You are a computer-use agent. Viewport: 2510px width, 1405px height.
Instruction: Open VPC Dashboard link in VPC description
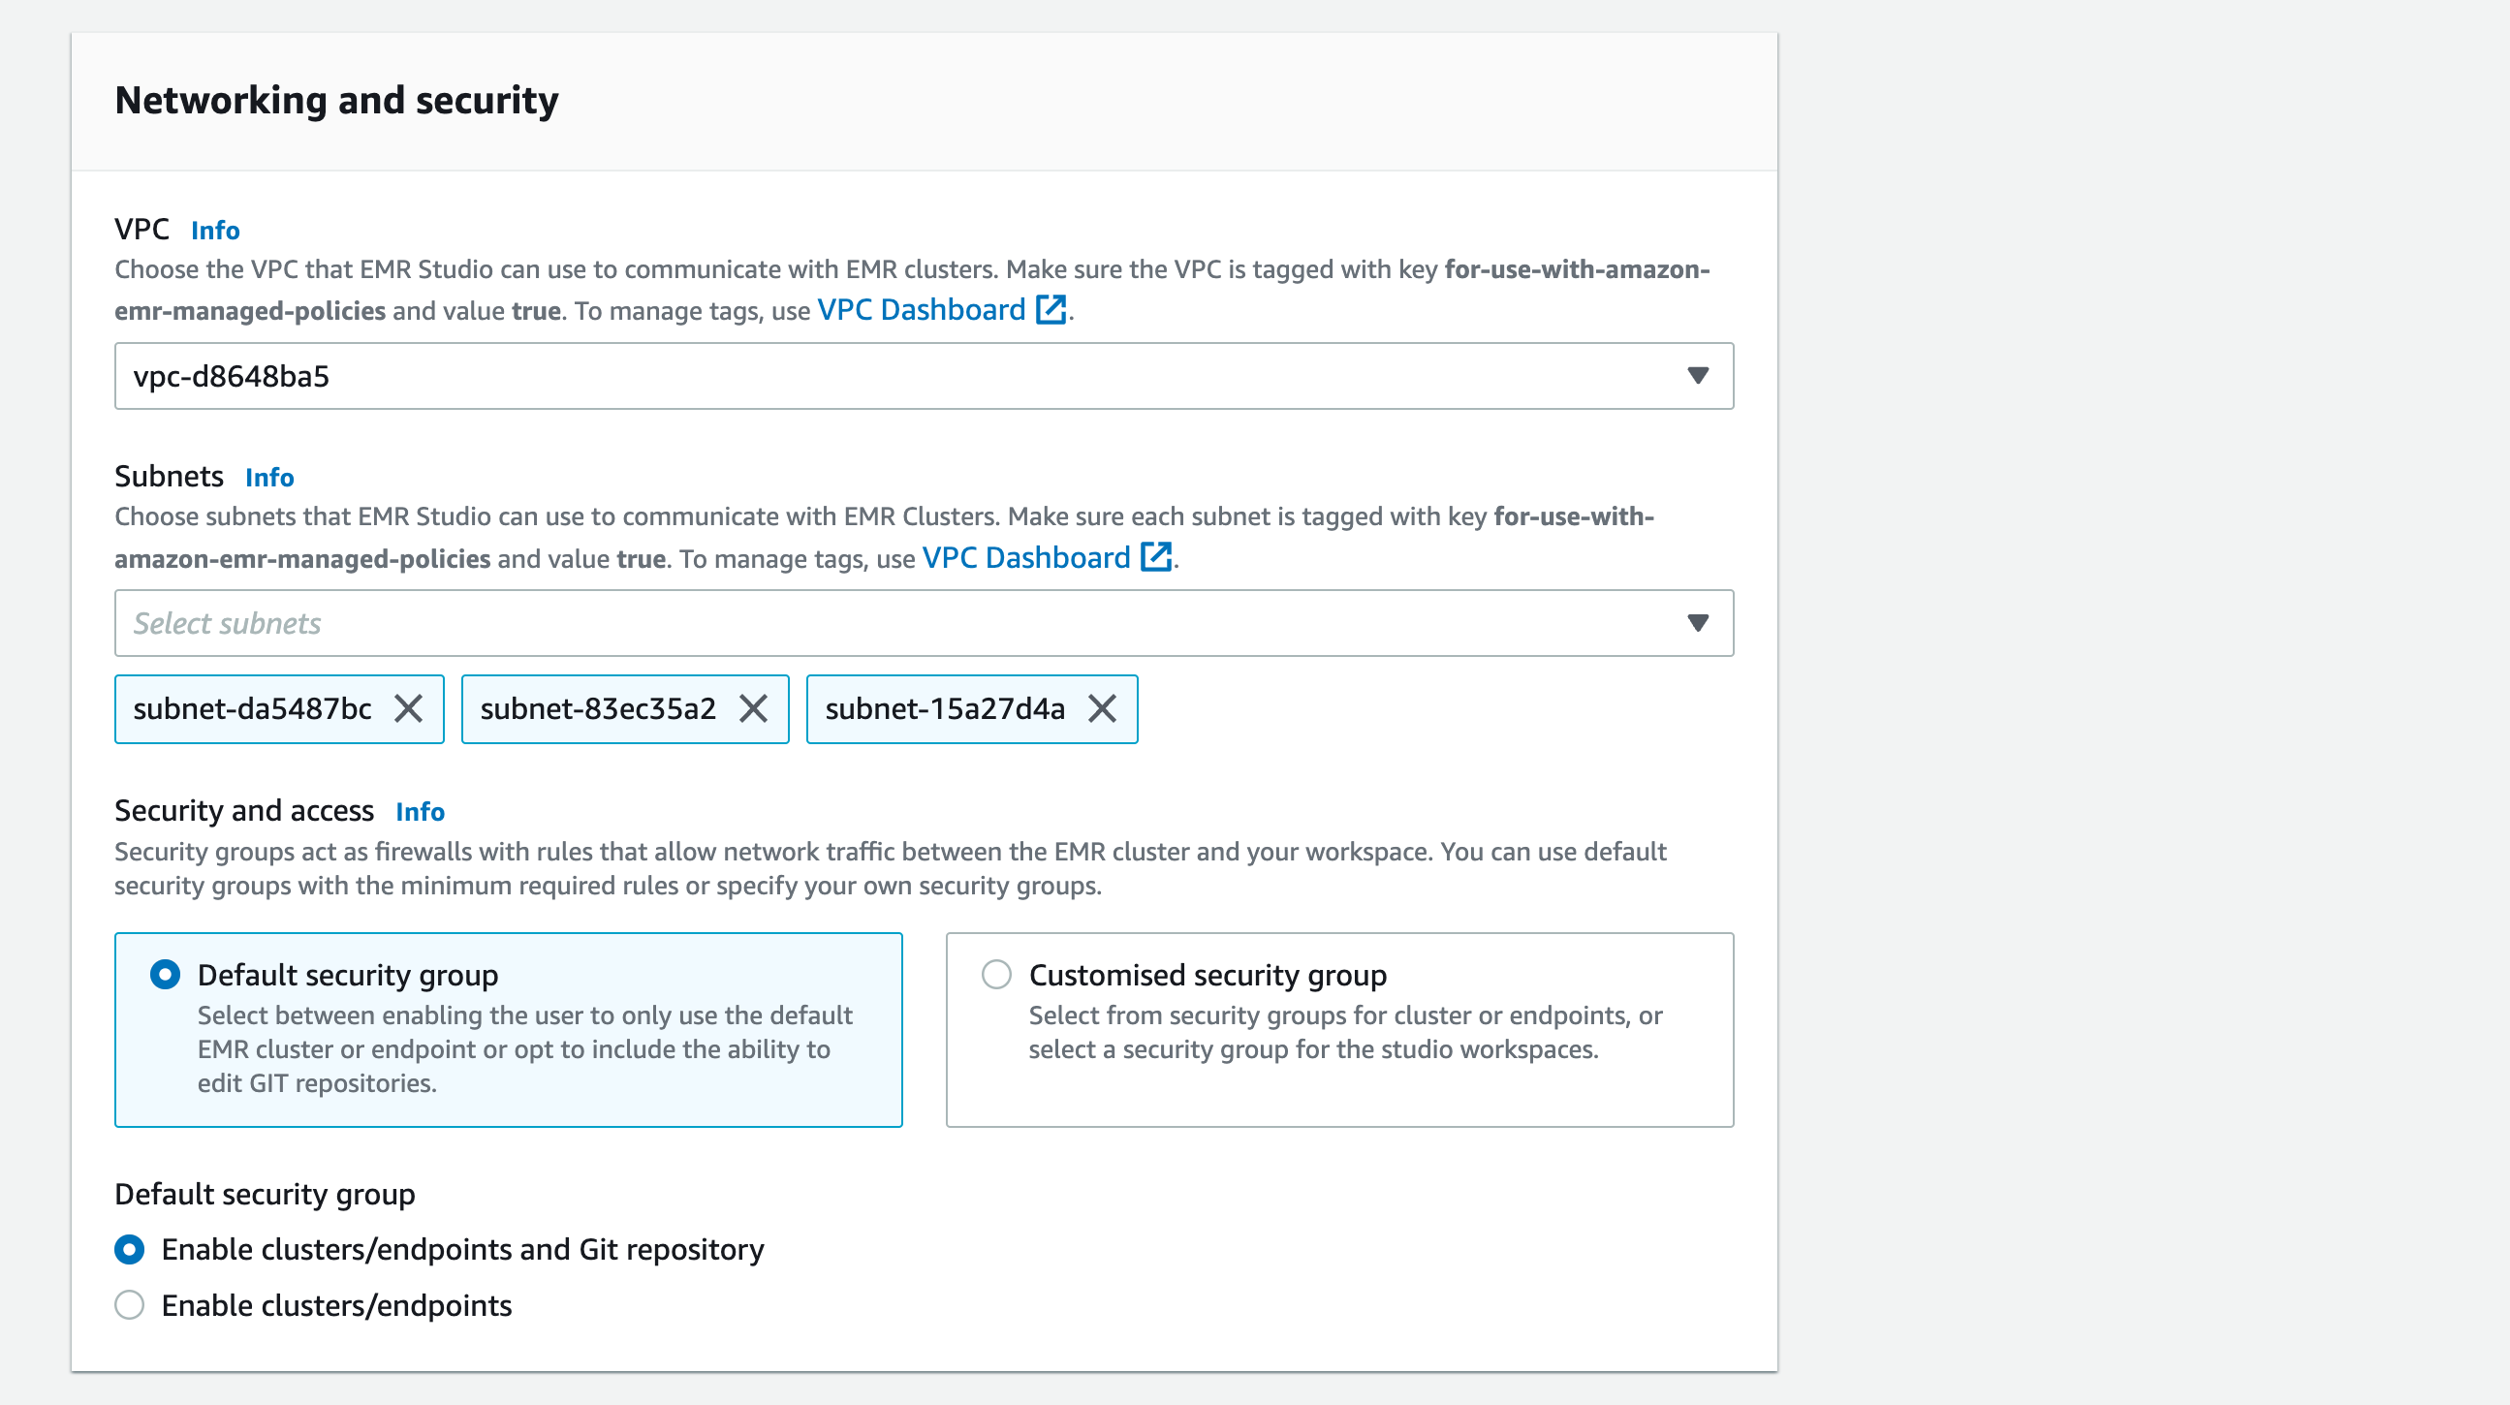[x=921, y=310]
